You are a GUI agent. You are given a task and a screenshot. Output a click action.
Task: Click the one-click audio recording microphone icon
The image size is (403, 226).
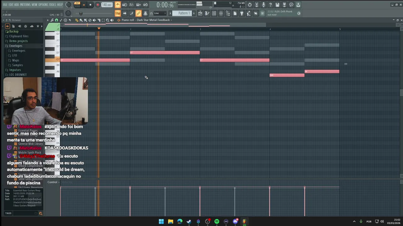pyautogui.click(x=264, y=5)
